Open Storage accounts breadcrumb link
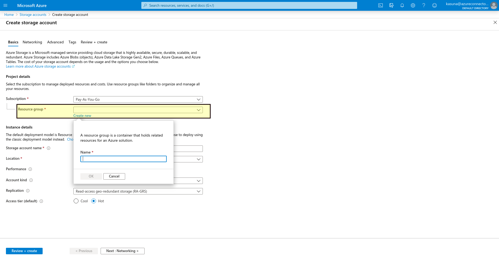 (x=33, y=15)
